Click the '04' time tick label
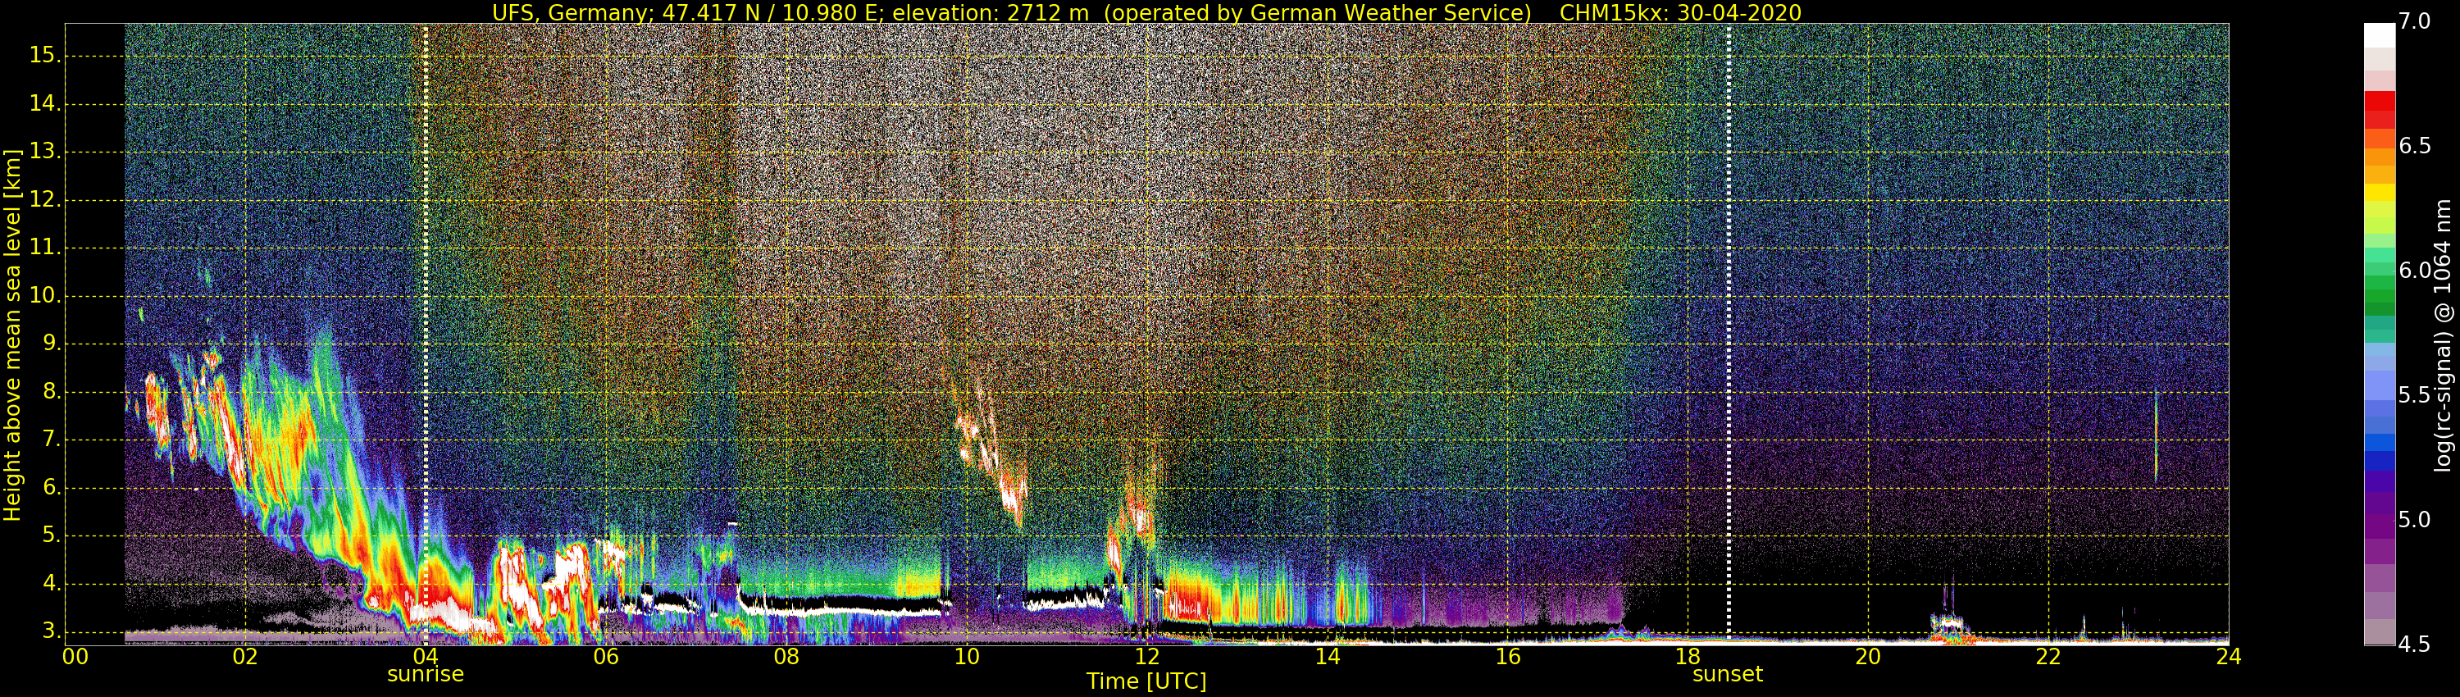Image resolution: width=2460 pixels, height=697 pixels. tap(425, 657)
